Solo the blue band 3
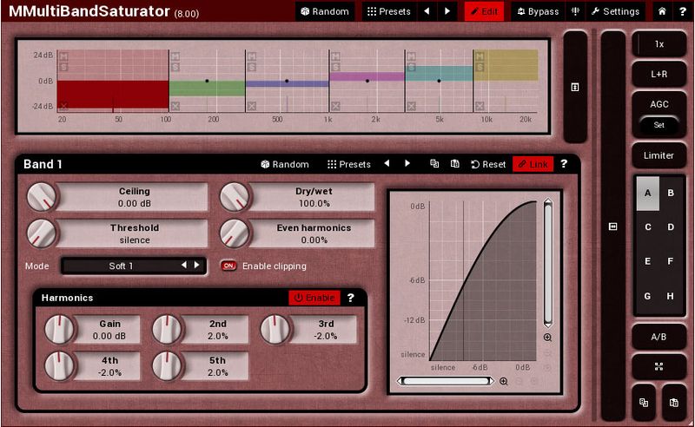 coord(252,67)
